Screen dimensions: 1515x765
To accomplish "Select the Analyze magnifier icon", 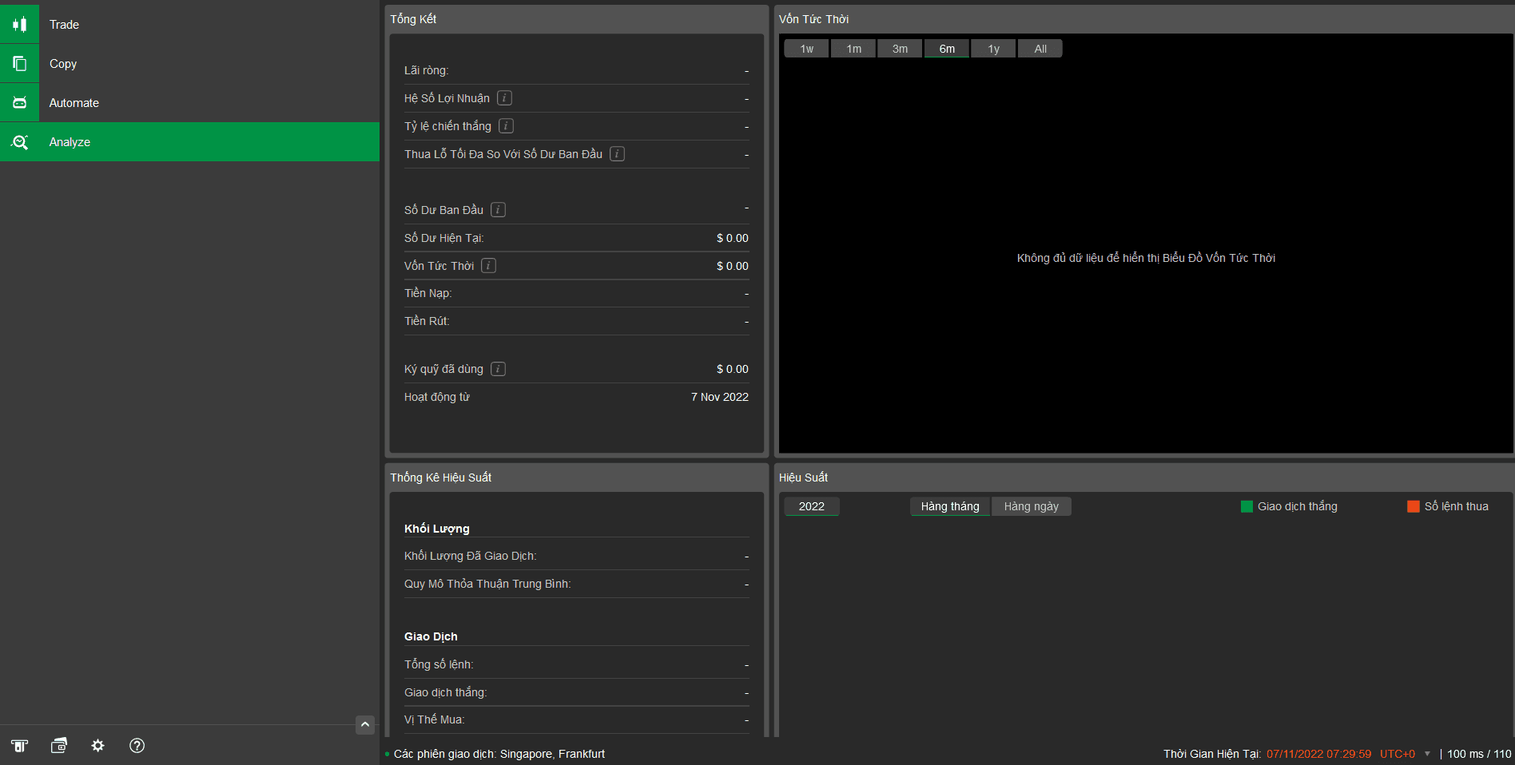I will coord(19,141).
